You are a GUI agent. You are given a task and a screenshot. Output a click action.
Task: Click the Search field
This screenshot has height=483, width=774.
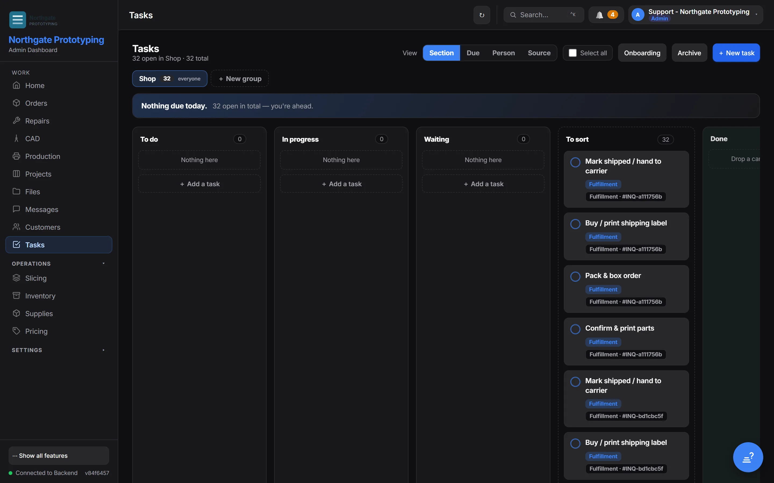(543, 15)
